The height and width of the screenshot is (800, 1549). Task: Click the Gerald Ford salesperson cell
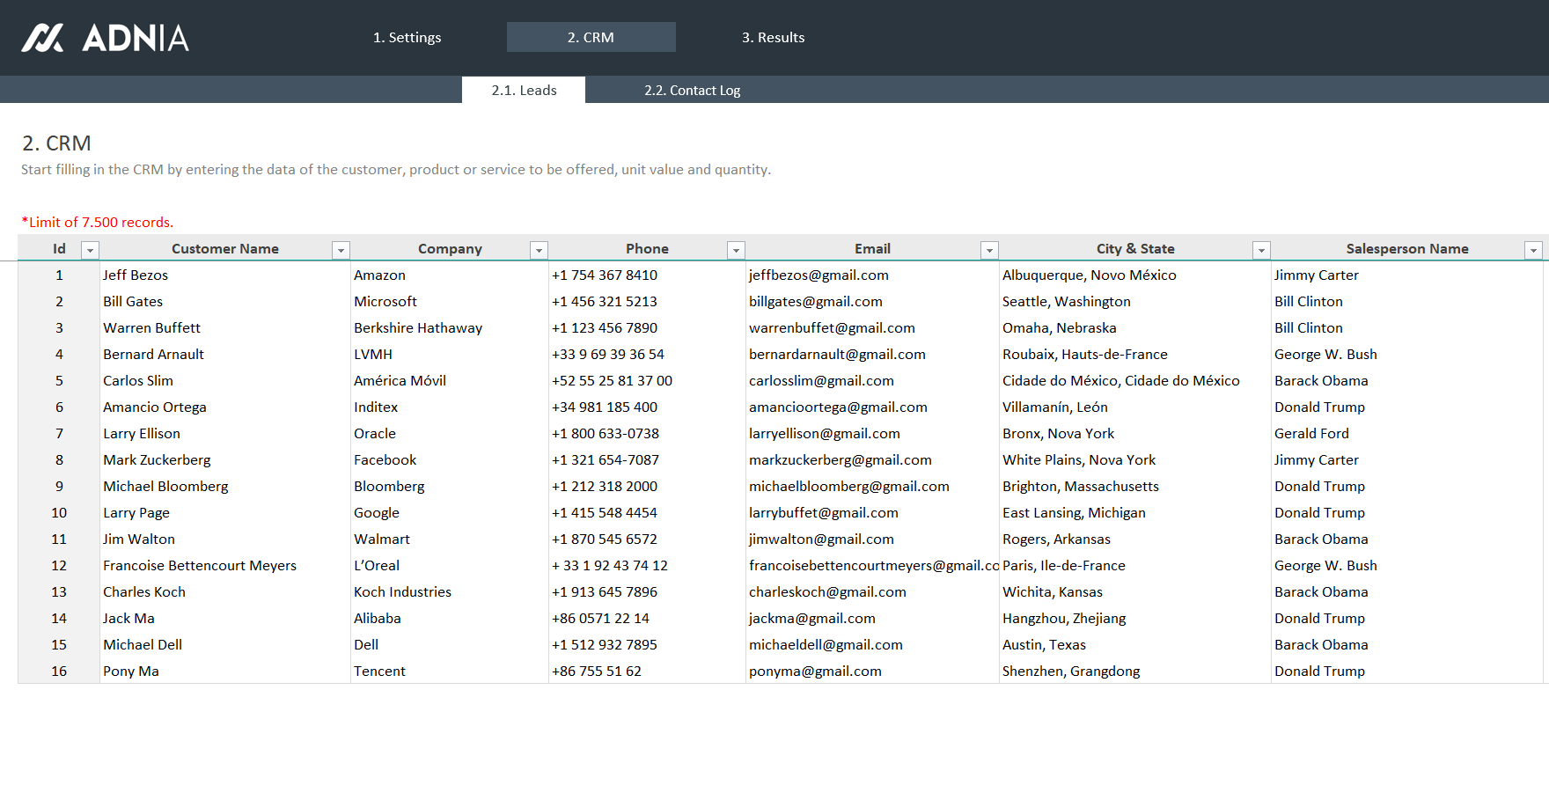1406,433
